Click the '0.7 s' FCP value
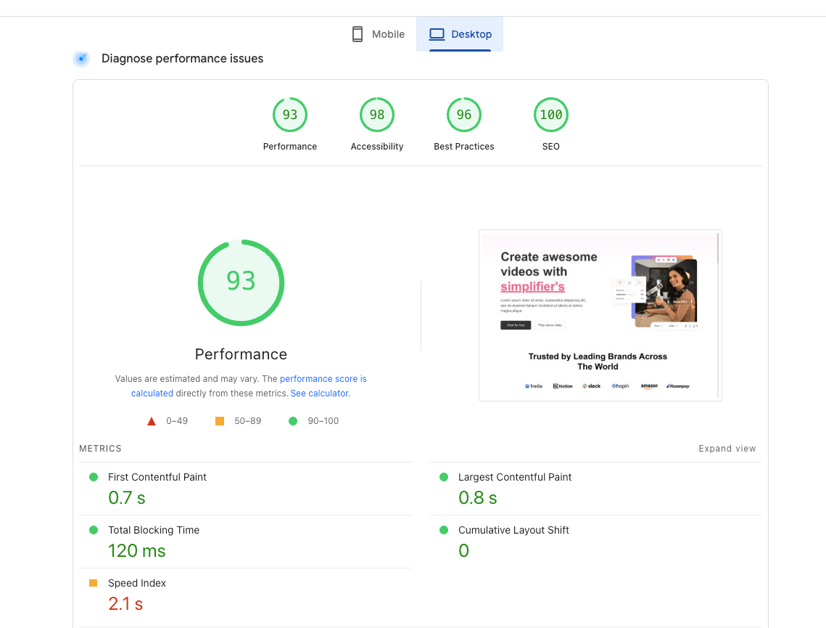The width and height of the screenshot is (826, 628). [x=126, y=498]
